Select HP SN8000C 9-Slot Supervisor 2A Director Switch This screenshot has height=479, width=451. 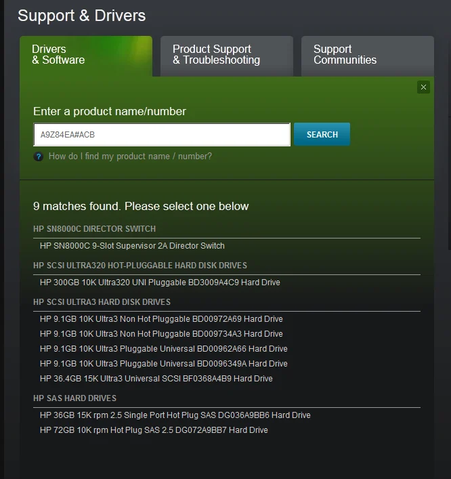click(132, 246)
